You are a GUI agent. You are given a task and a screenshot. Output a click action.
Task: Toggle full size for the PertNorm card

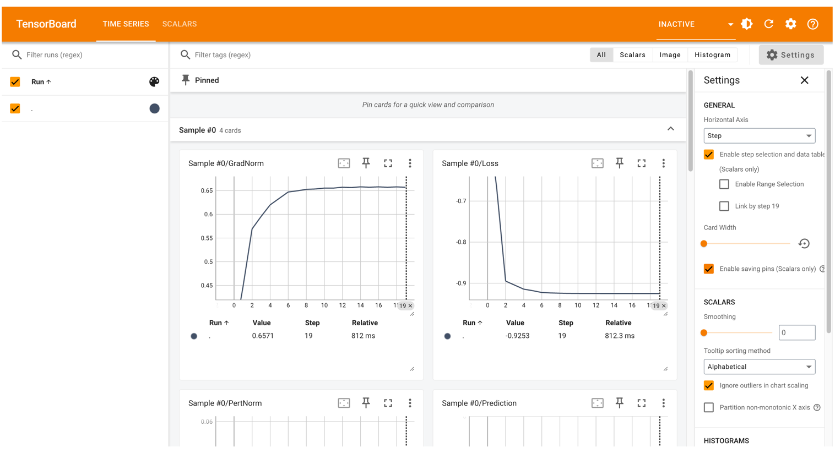click(388, 403)
